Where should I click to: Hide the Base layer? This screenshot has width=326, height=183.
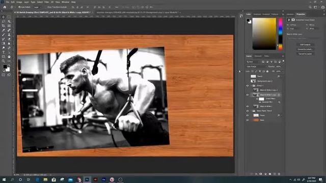click(x=248, y=120)
